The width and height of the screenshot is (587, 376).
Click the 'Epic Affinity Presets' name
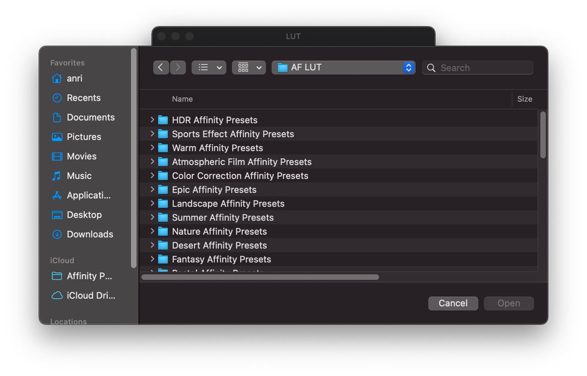(x=214, y=189)
